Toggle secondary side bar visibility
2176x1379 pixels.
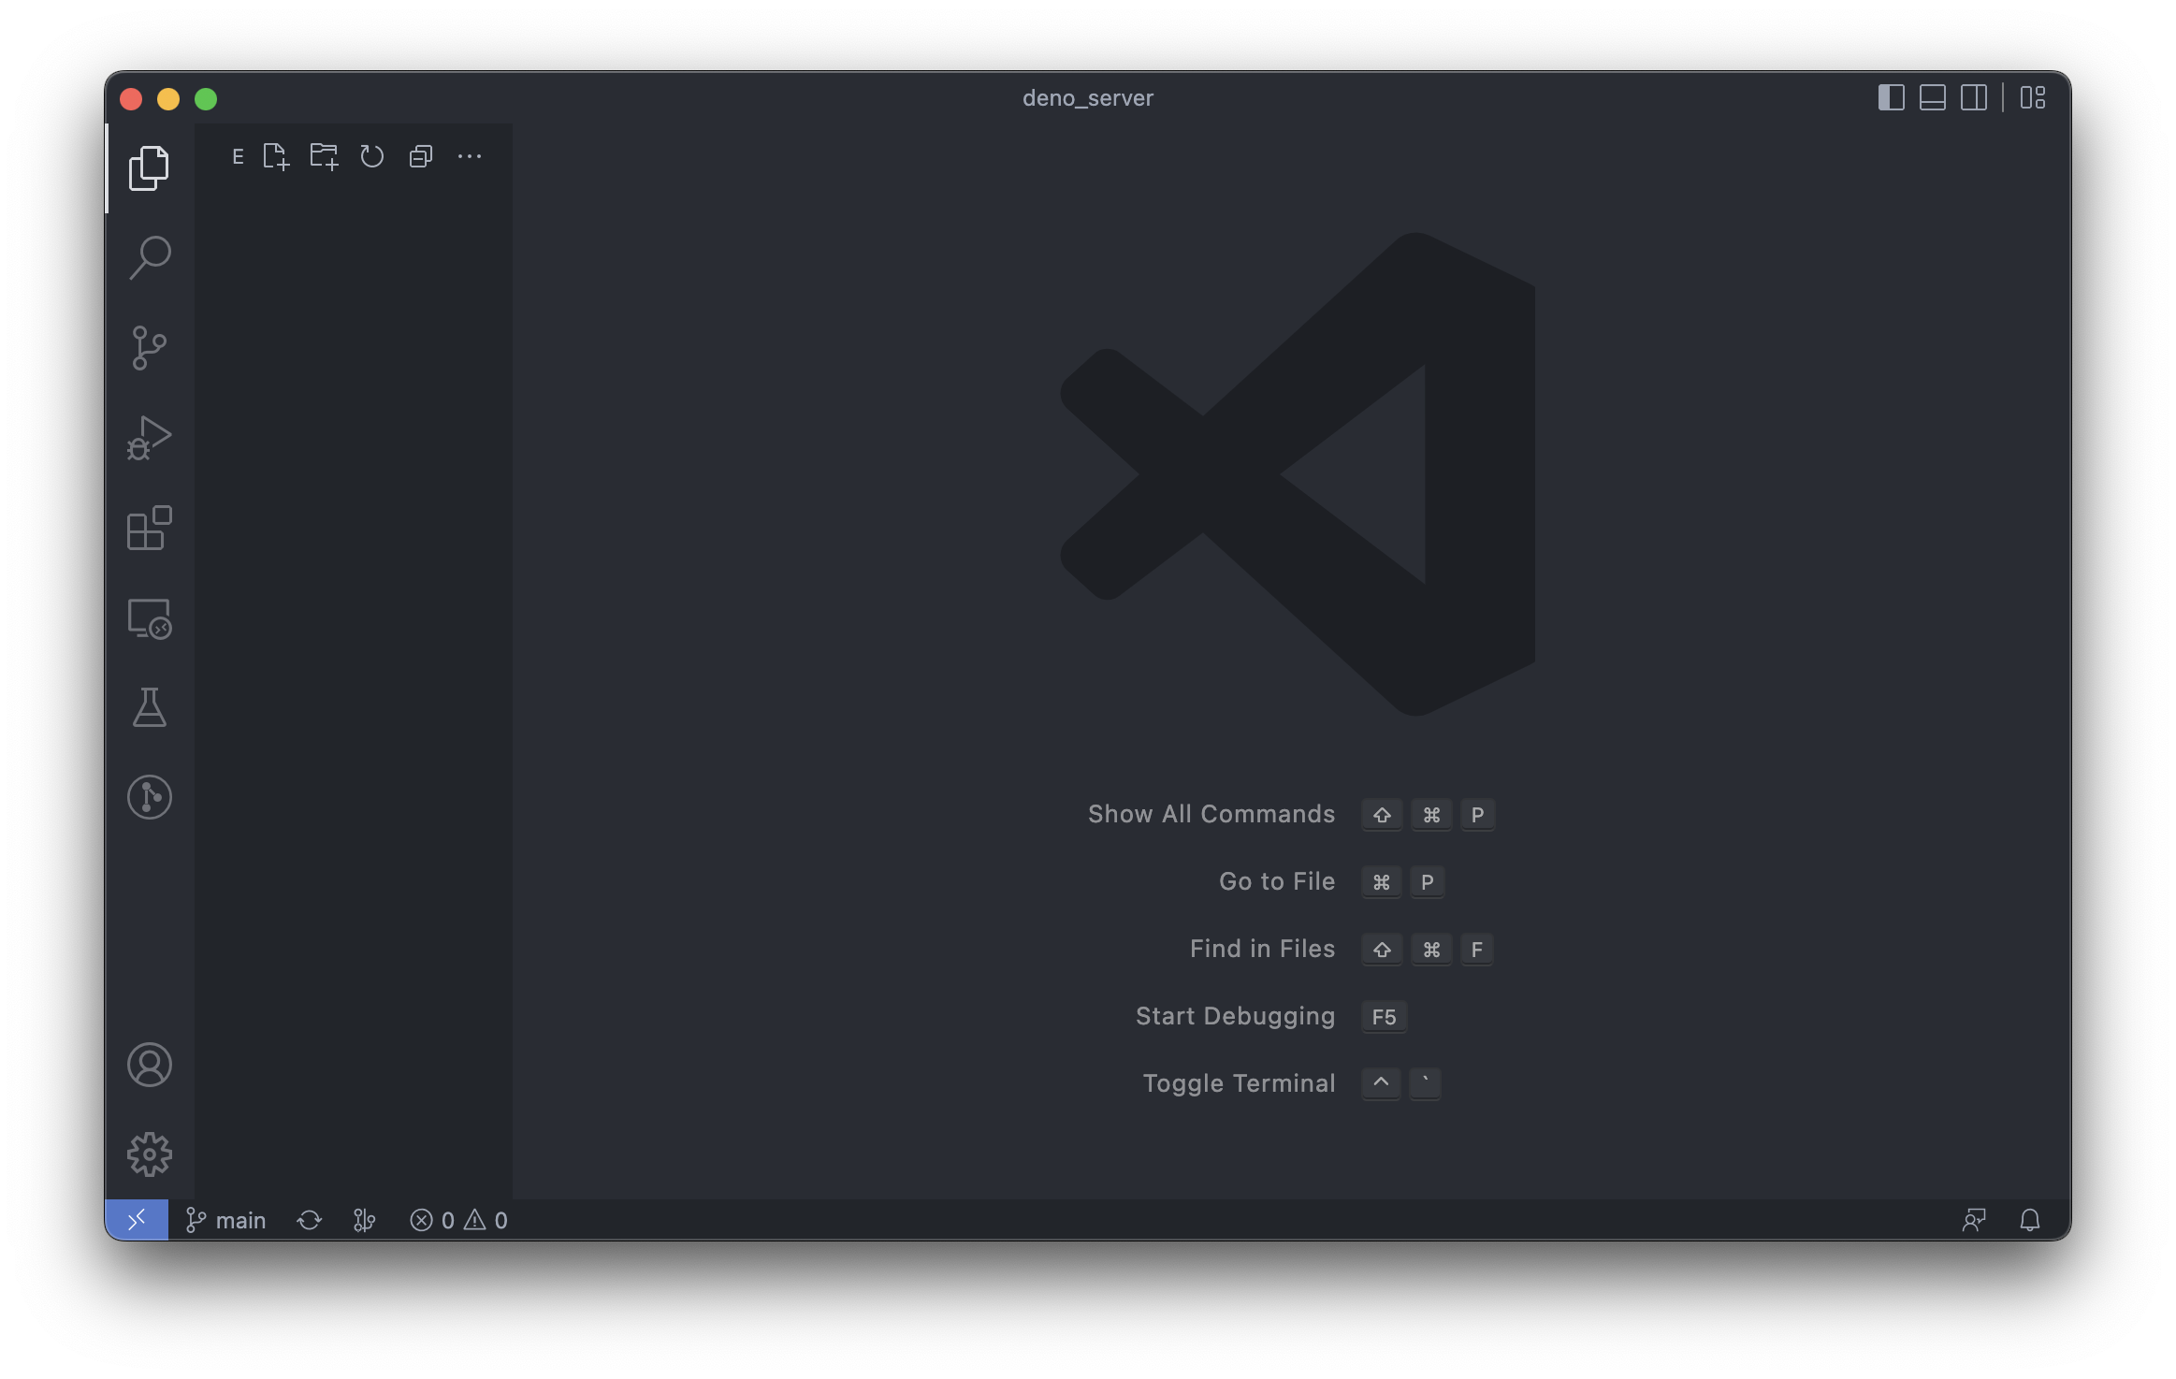click(1973, 97)
